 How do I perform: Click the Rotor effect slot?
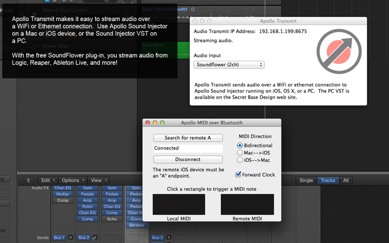pyautogui.click(x=88, y=207)
